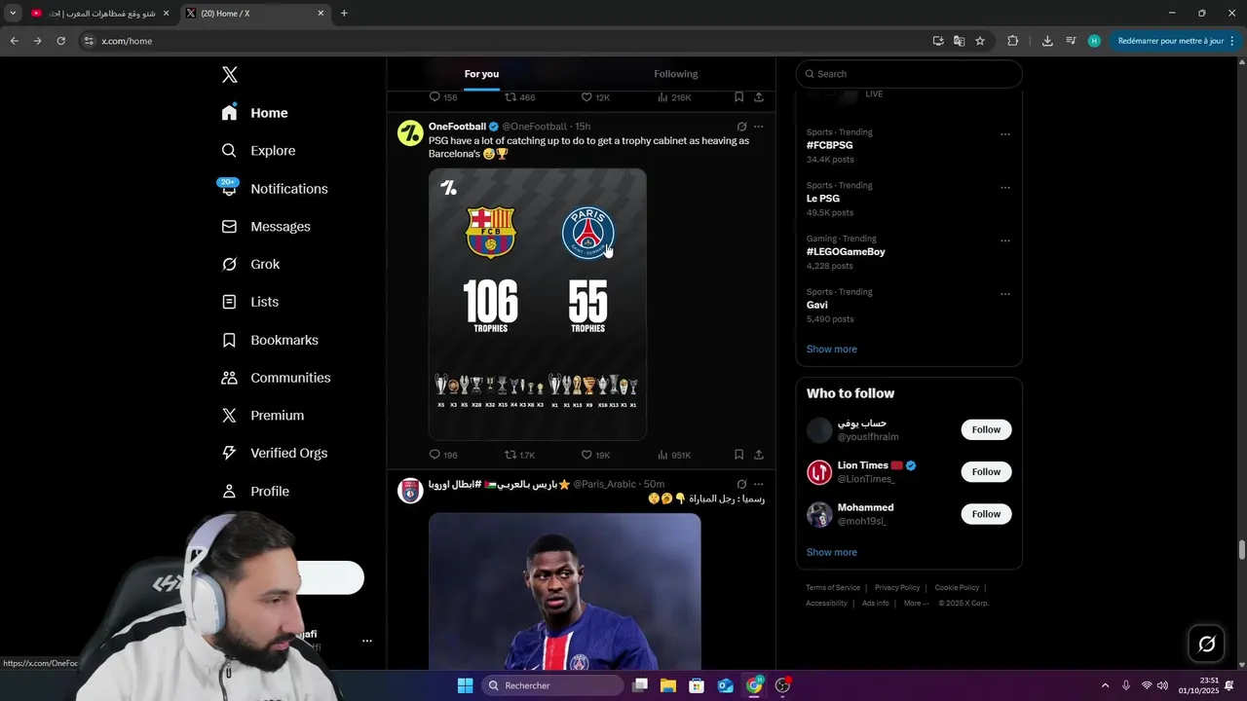Open Notifications with 20+ badge
The image size is (1247, 701).
click(275, 189)
